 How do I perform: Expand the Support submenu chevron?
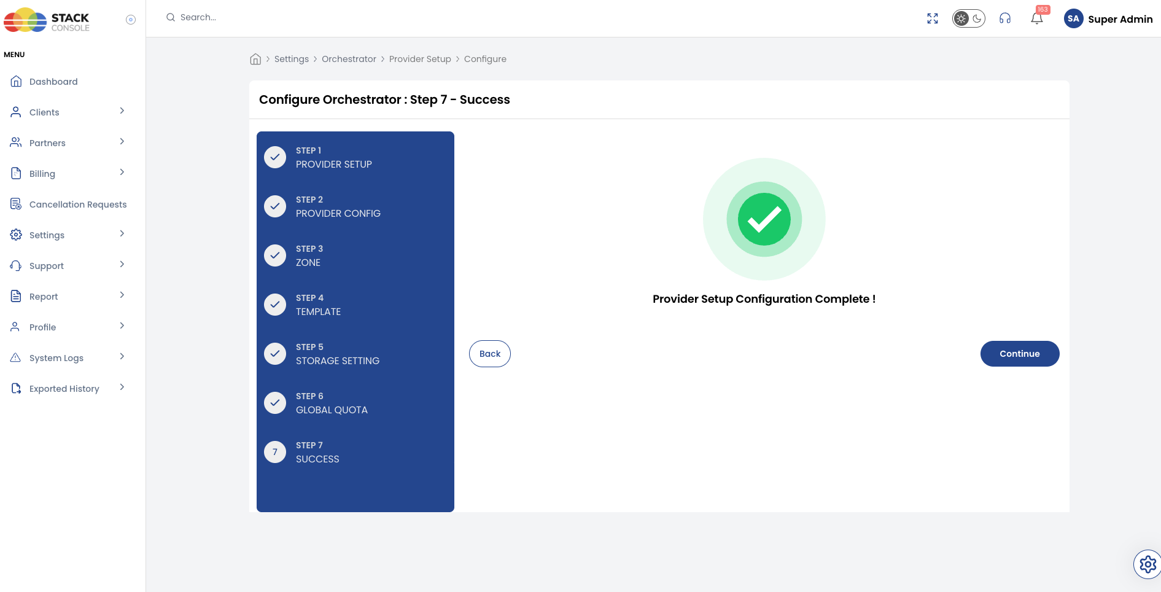pyautogui.click(x=122, y=265)
